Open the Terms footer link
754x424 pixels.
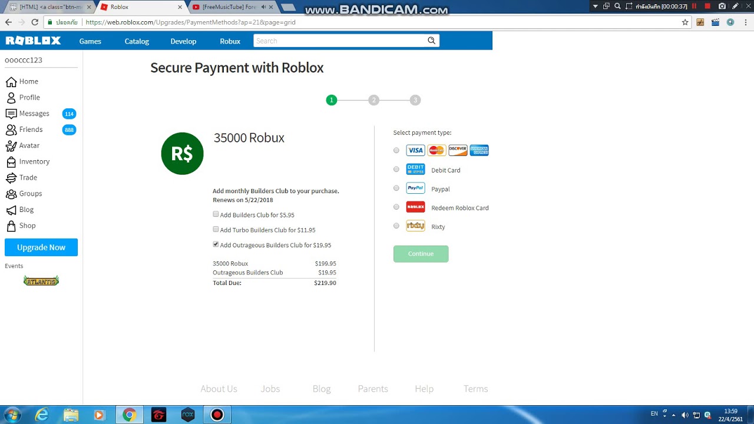coord(475,389)
